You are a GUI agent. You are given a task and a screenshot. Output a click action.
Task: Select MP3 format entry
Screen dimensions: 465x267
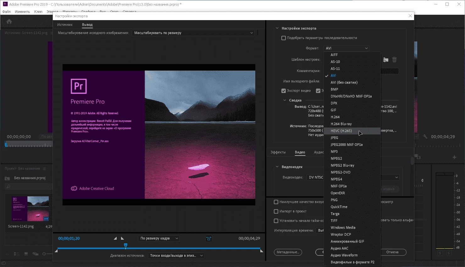(x=352, y=151)
